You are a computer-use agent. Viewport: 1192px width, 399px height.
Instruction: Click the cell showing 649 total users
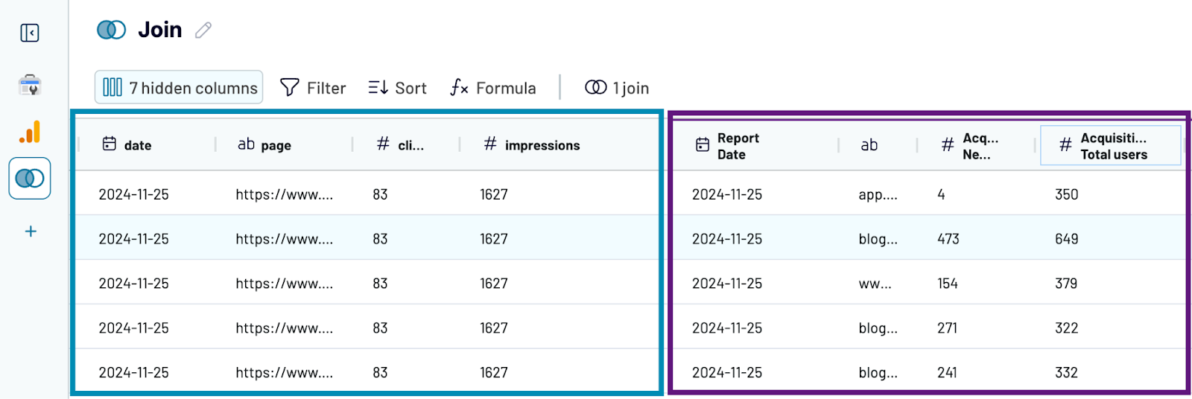pyautogui.click(x=1067, y=239)
